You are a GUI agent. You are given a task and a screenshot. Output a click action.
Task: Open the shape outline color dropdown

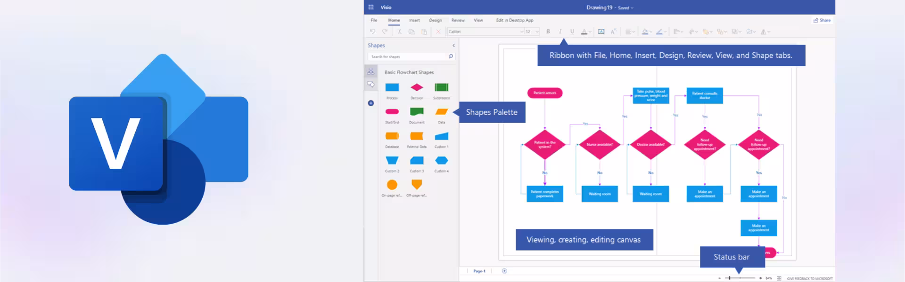coord(662,31)
